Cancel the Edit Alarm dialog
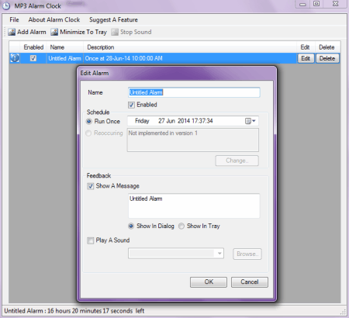This screenshot has width=349, height=318. (x=250, y=282)
